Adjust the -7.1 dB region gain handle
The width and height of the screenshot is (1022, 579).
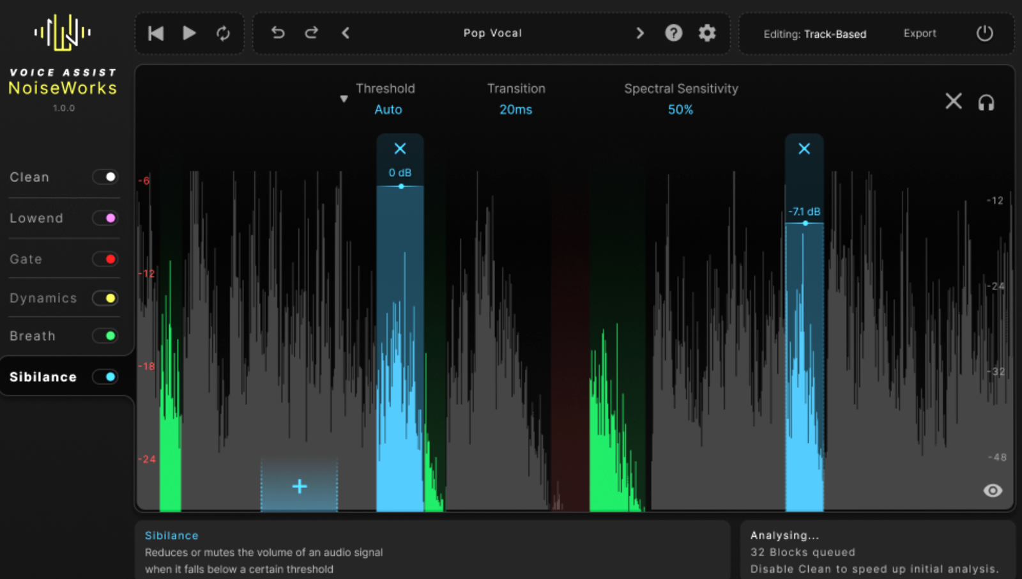pyautogui.click(x=805, y=224)
